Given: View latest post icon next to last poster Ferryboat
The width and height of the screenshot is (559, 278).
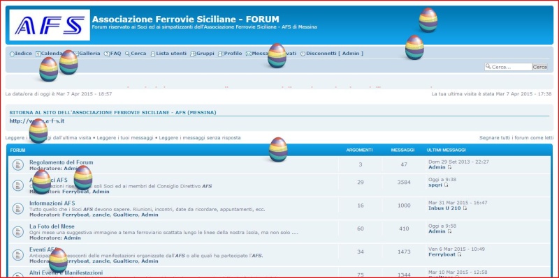Looking at the screenshot, I should pos(460,254).
